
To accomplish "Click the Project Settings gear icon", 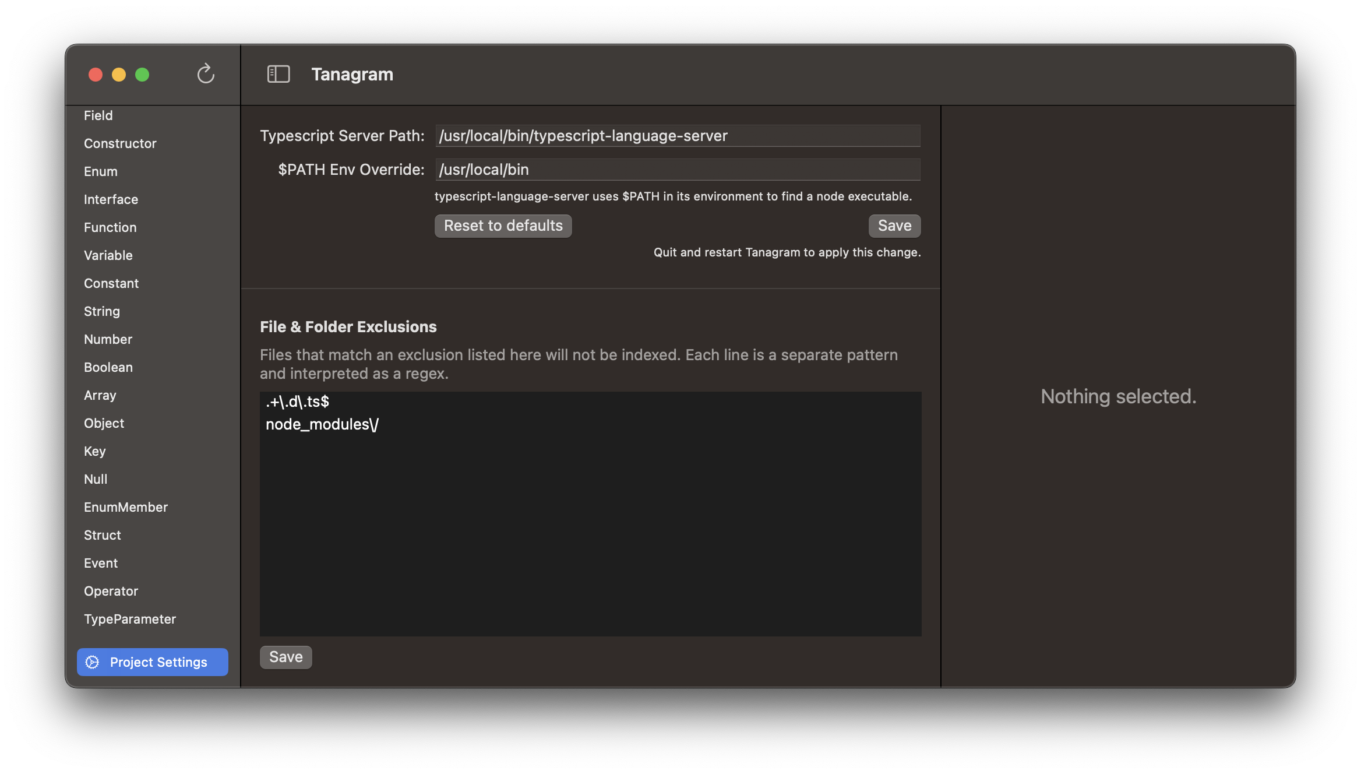I will click(92, 662).
